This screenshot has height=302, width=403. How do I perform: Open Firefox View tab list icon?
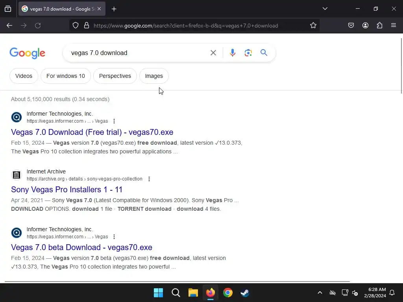[8, 9]
